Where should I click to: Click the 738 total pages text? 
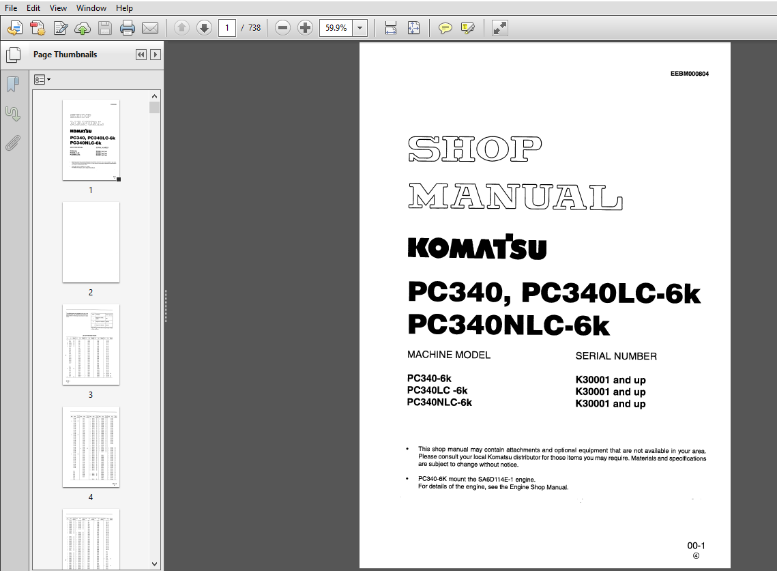[x=254, y=28]
